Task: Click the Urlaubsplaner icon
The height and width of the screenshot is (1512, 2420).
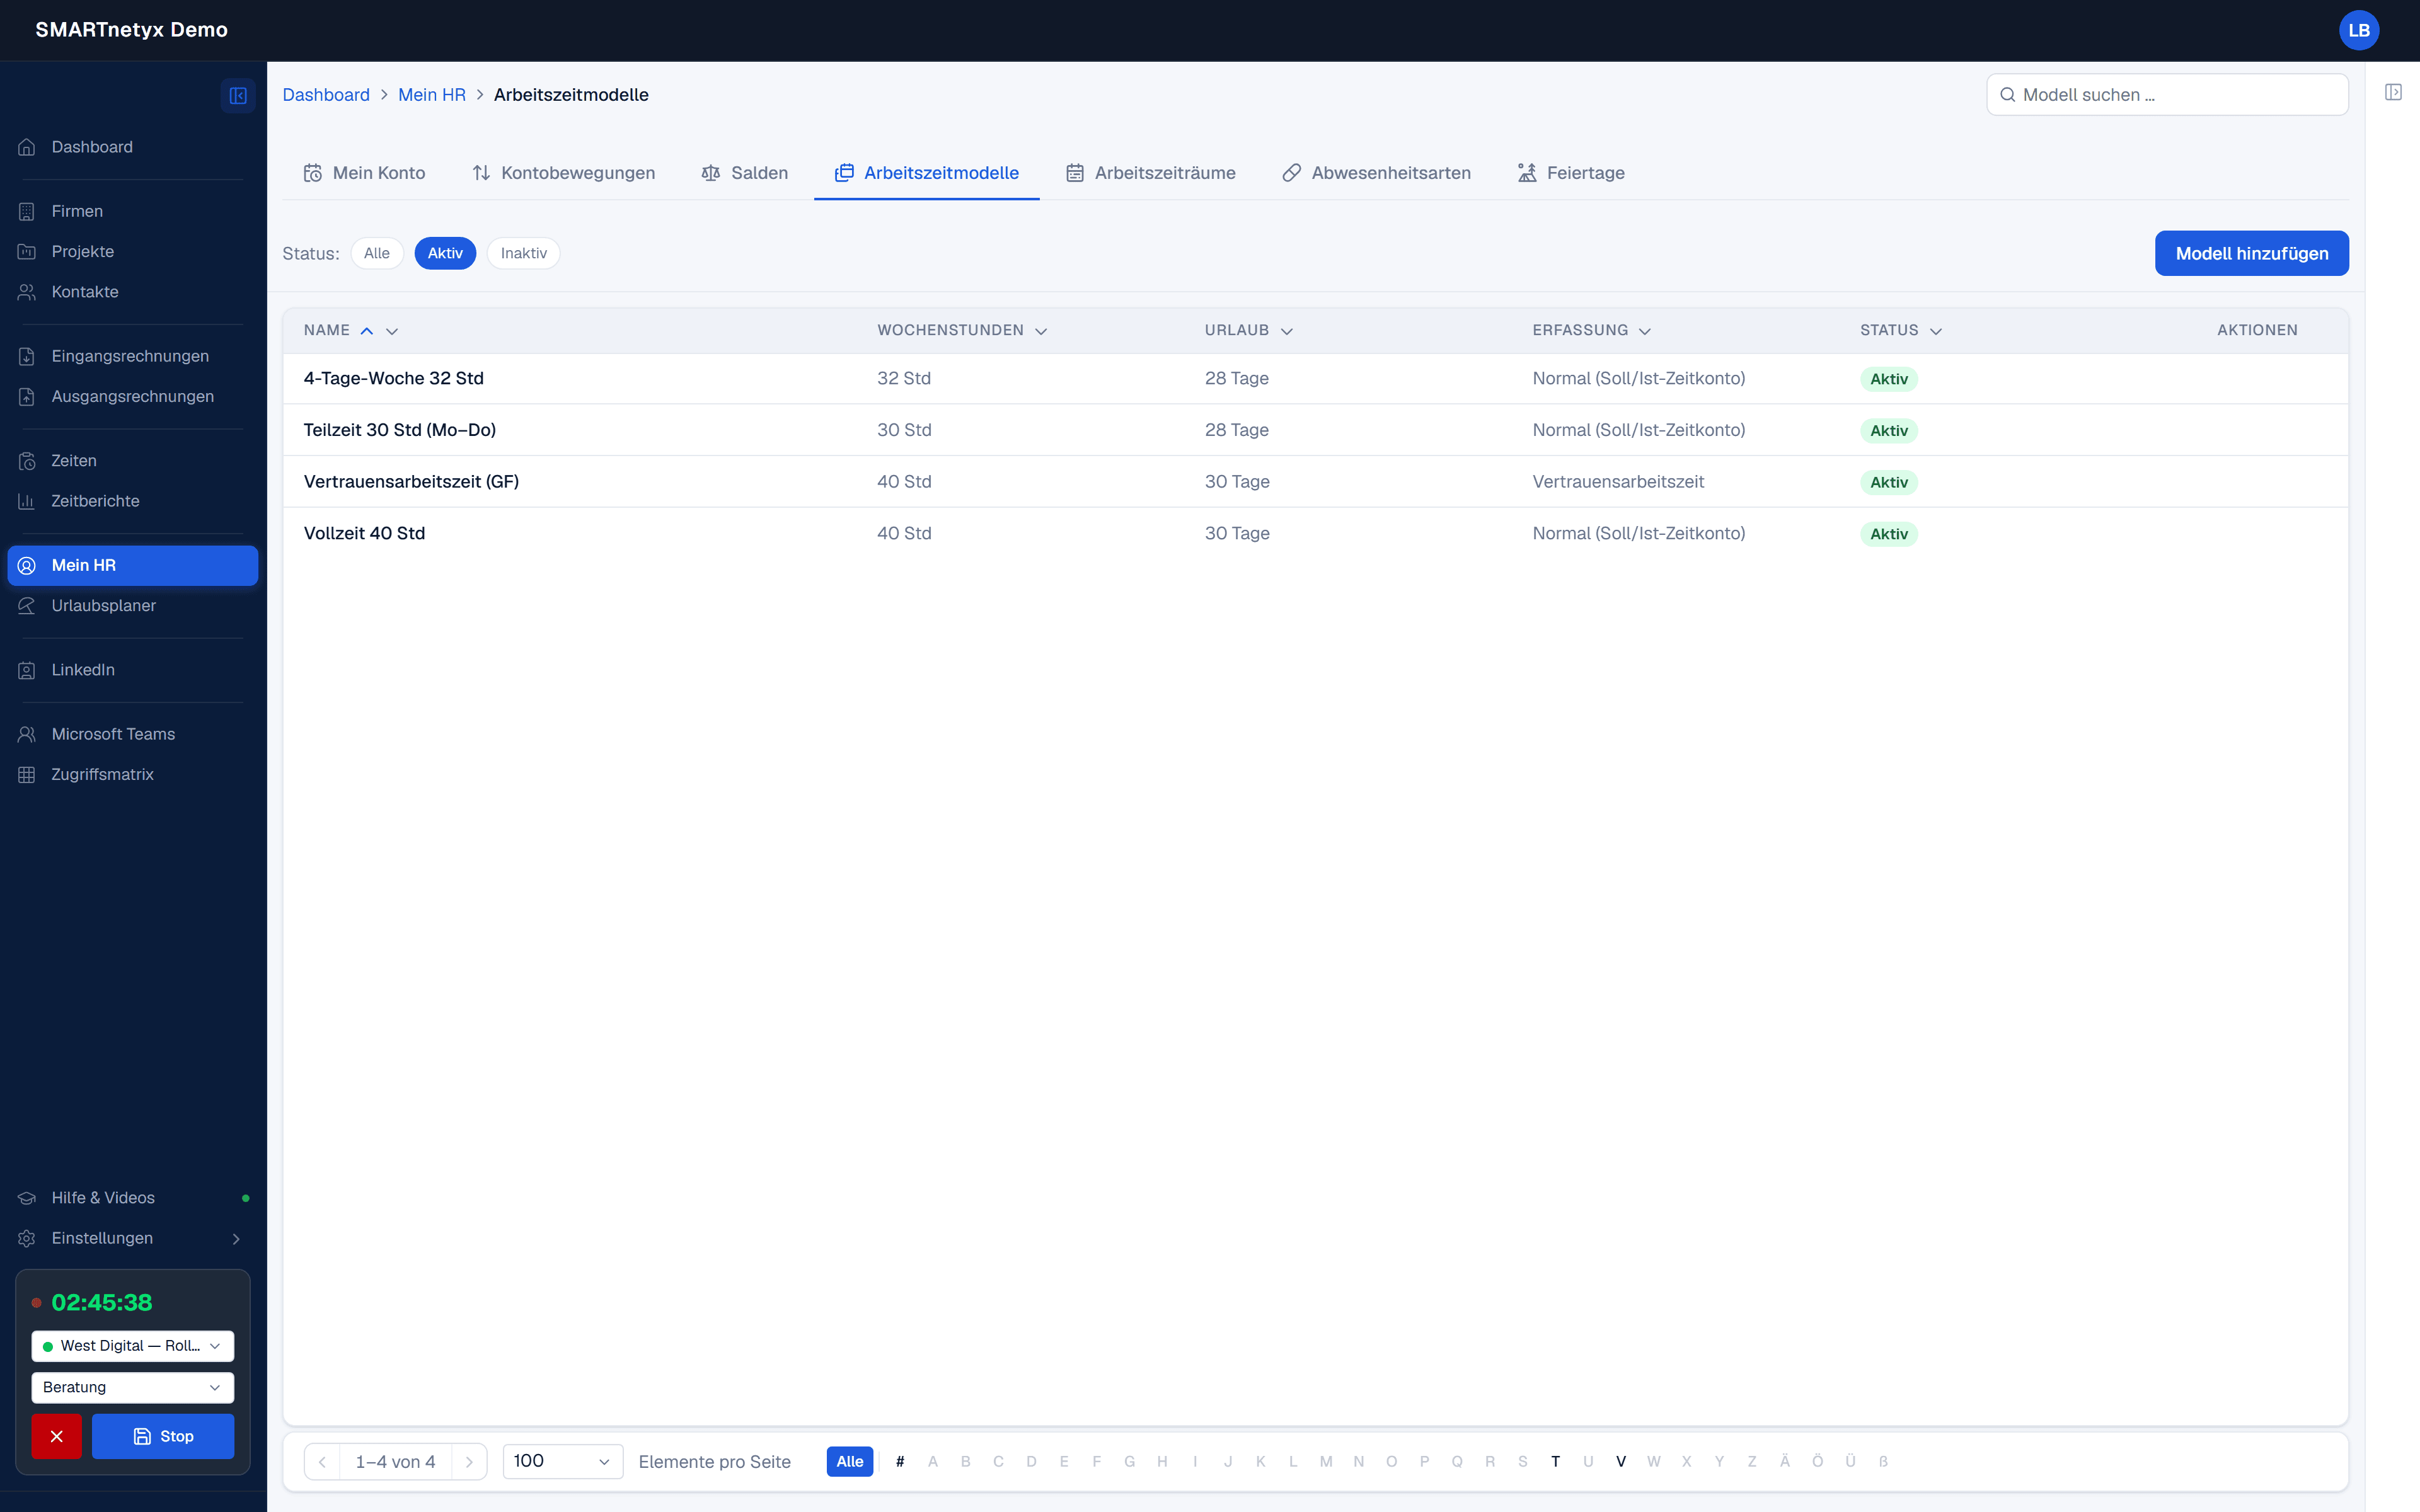Action: coord(27,606)
